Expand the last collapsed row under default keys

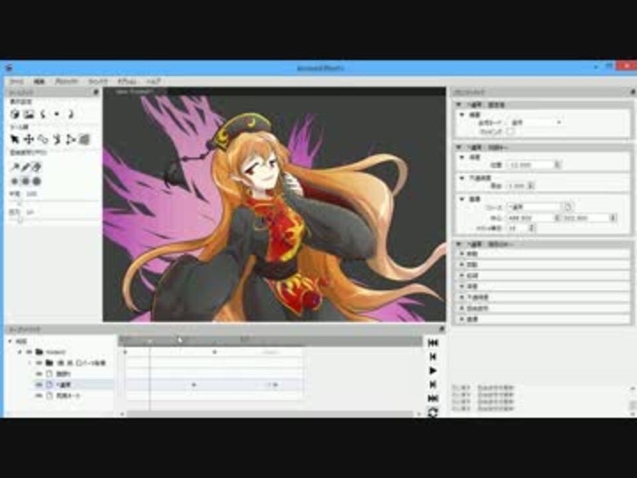(x=462, y=319)
